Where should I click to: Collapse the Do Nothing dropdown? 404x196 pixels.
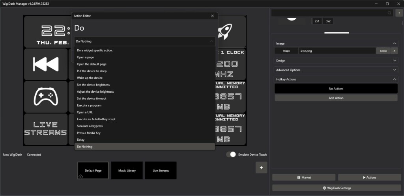pos(211,41)
